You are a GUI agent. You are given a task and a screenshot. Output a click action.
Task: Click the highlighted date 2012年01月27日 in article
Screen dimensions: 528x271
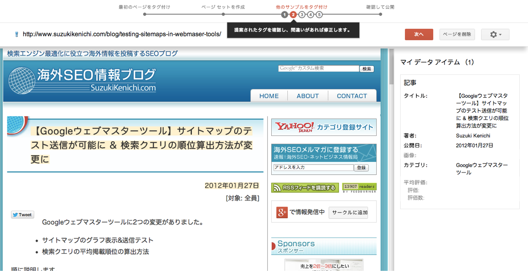[x=232, y=186]
